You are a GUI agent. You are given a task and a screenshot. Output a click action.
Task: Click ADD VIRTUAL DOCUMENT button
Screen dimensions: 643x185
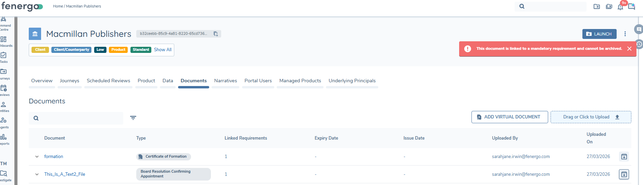click(509, 117)
